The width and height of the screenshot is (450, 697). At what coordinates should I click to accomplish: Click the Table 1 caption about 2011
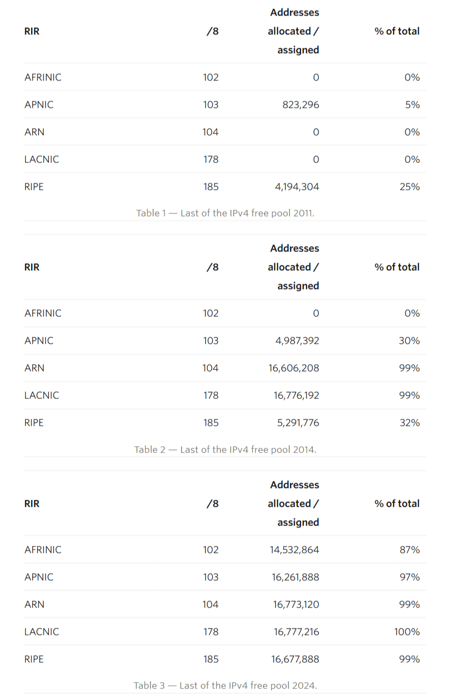click(225, 213)
